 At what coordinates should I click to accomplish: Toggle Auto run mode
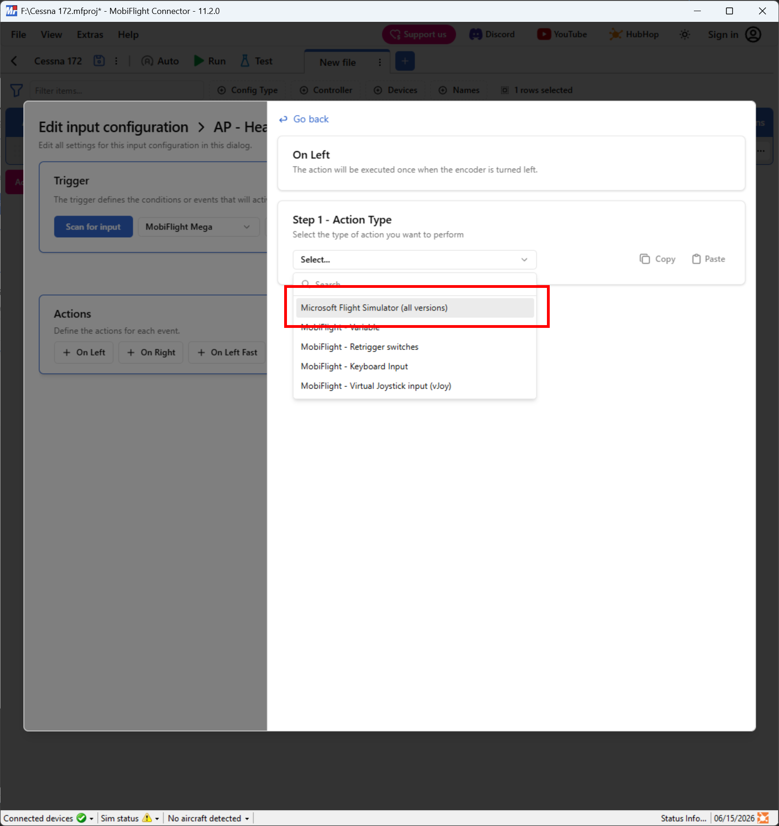pos(160,61)
